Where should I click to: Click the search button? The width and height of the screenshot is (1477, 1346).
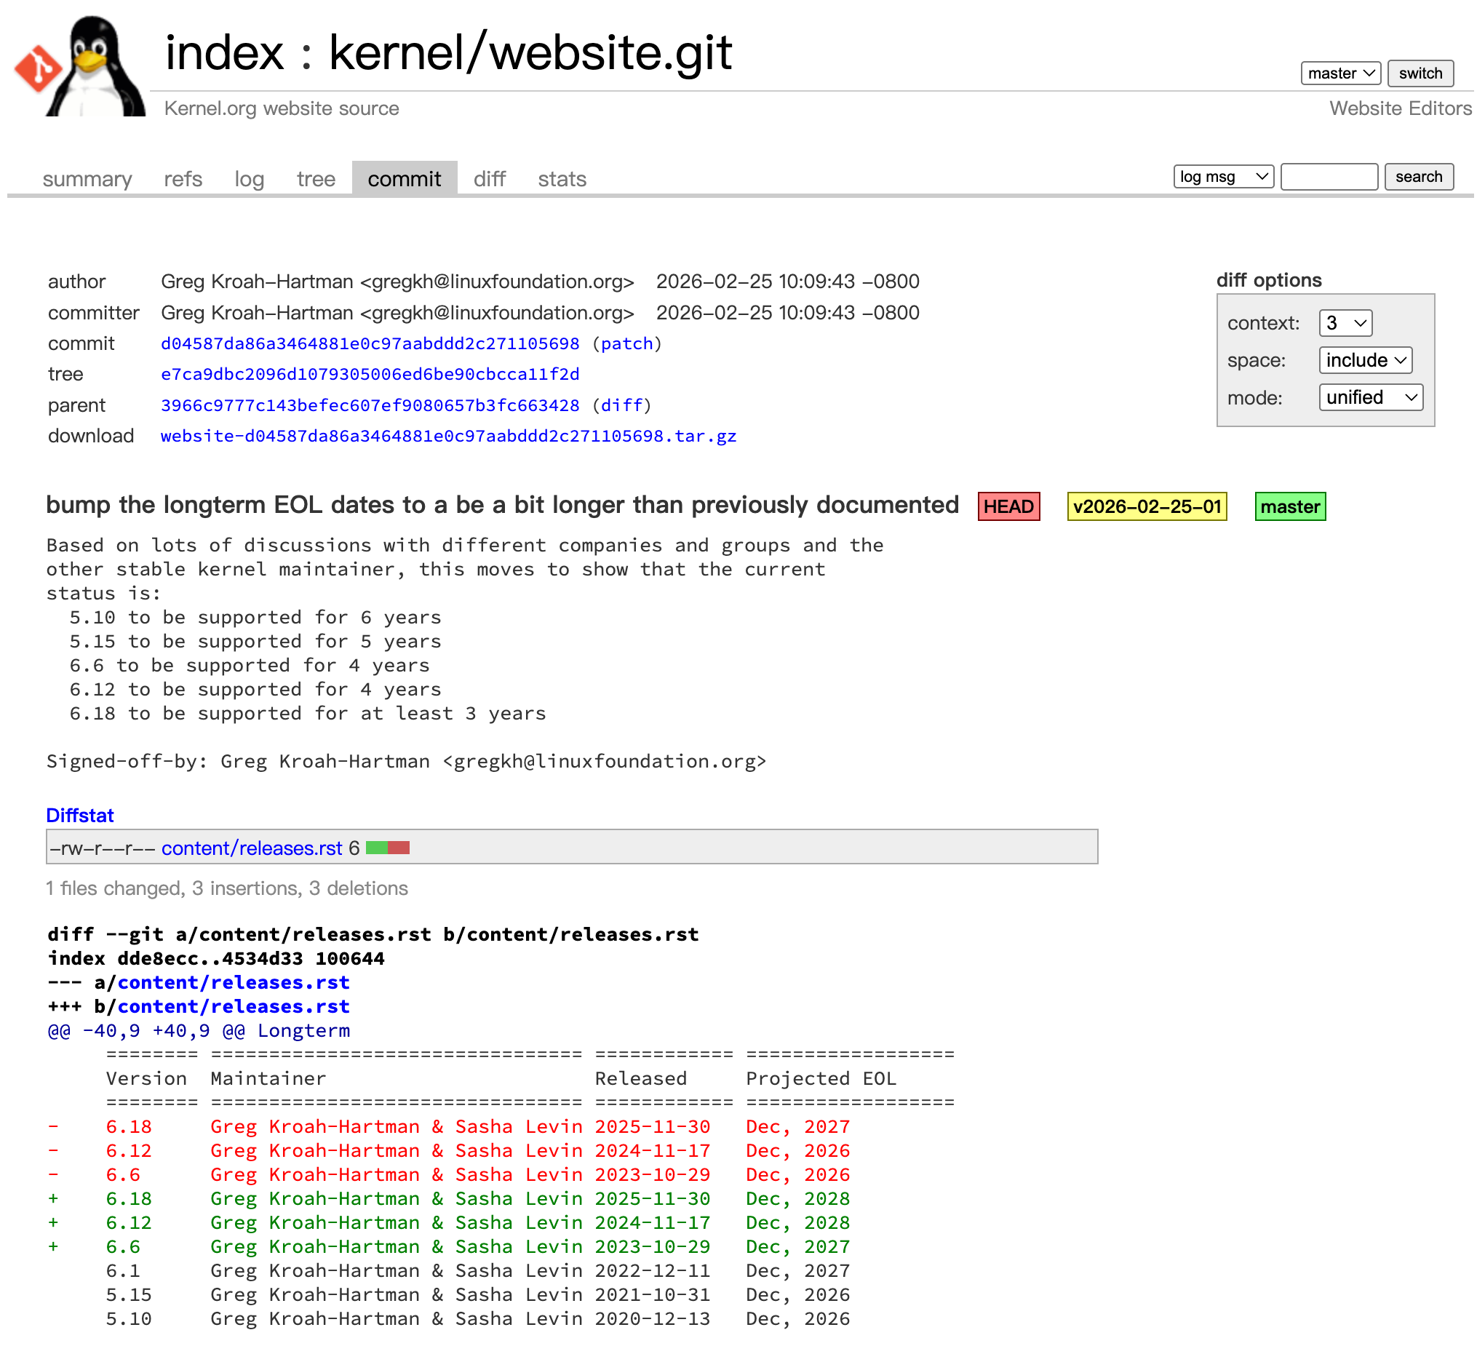pyautogui.click(x=1421, y=177)
